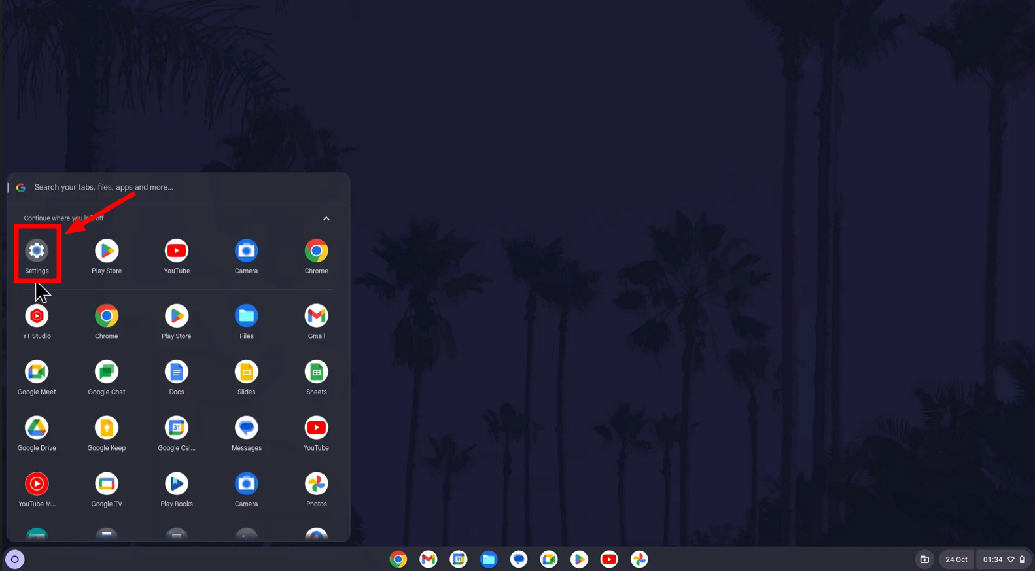Viewport: 1035px width, 571px height.
Task: Collapse the 'Continue where you left off' section
Action: point(326,218)
